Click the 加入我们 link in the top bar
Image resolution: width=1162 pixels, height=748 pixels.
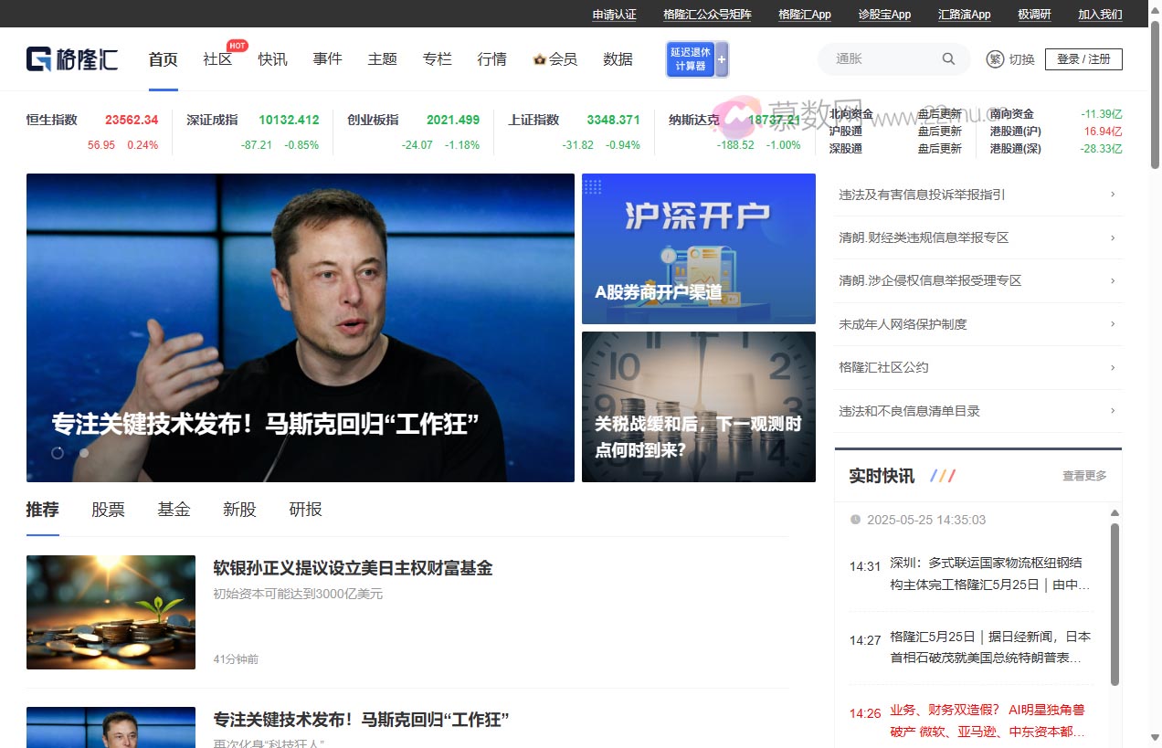click(x=1099, y=15)
